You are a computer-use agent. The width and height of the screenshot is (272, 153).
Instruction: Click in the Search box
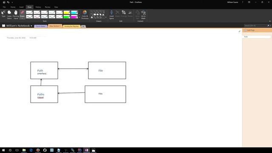coord(256,25)
